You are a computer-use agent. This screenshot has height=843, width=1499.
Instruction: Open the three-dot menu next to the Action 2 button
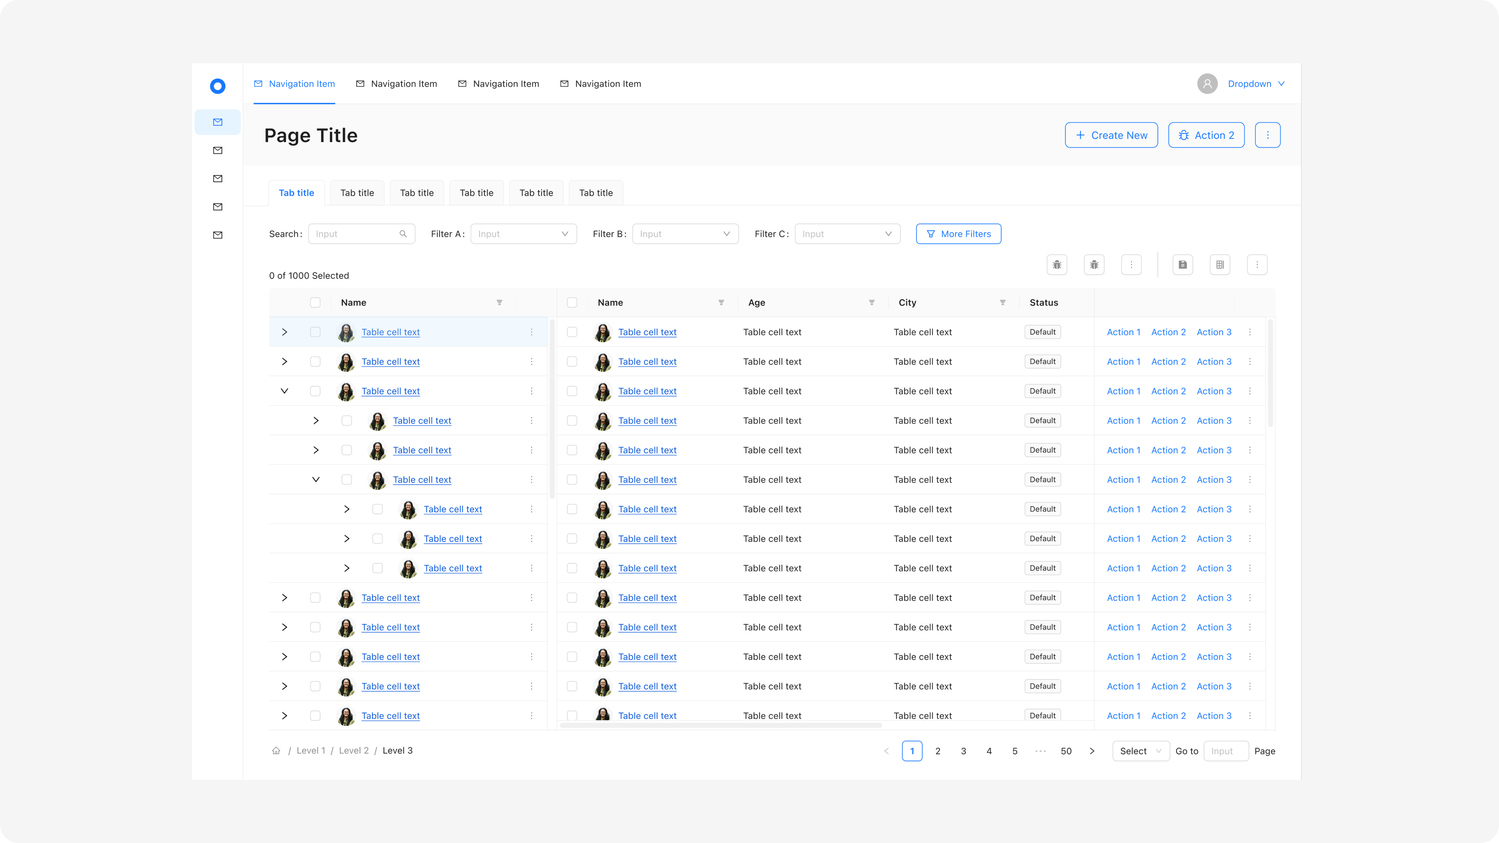tap(1267, 135)
